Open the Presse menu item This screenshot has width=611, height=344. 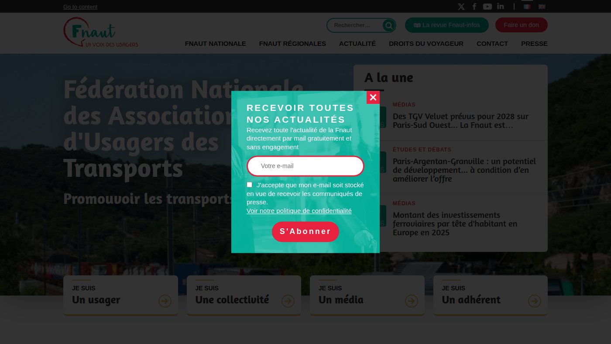(x=534, y=44)
